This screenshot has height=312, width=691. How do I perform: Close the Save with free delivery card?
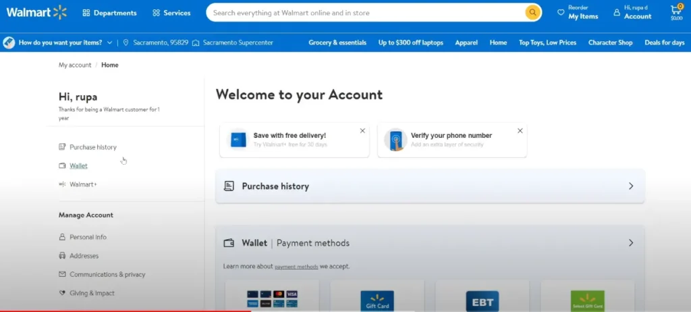[362, 131]
